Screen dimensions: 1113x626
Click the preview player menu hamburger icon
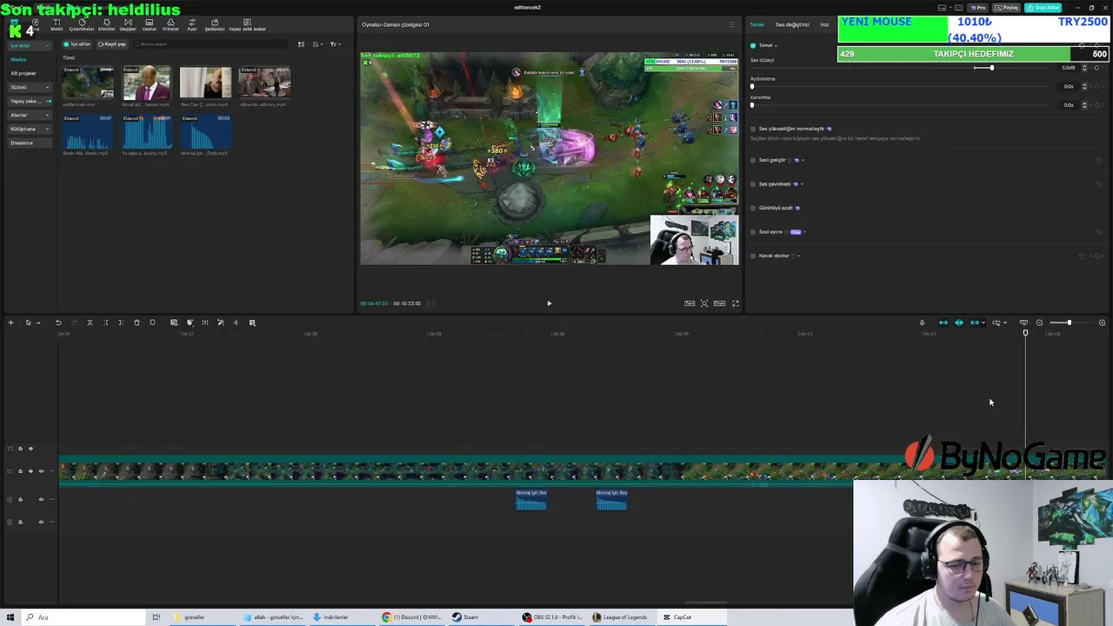point(731,24)
